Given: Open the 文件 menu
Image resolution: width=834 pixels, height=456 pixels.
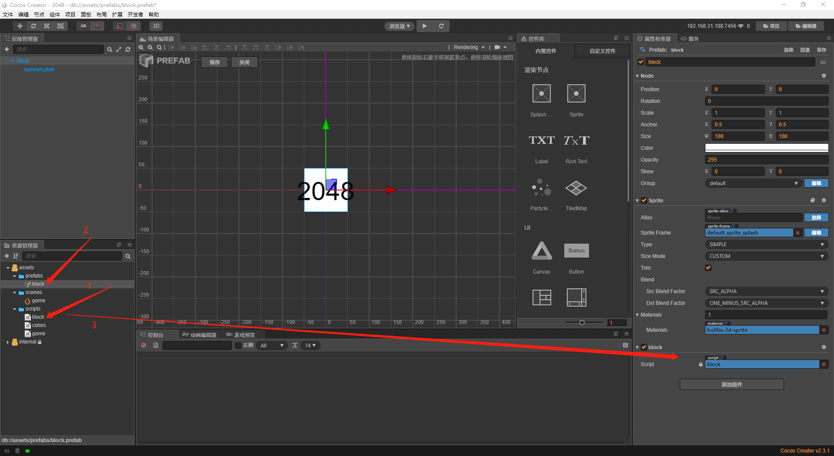Looking at the screenshot, I should (7, 14).
